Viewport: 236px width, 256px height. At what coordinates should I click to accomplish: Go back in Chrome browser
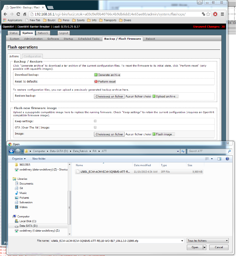click(x=5, y=14)
